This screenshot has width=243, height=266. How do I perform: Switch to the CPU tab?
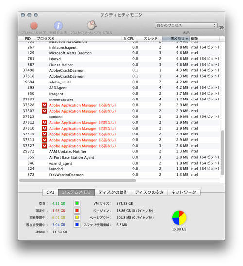[x=50, y=192]
